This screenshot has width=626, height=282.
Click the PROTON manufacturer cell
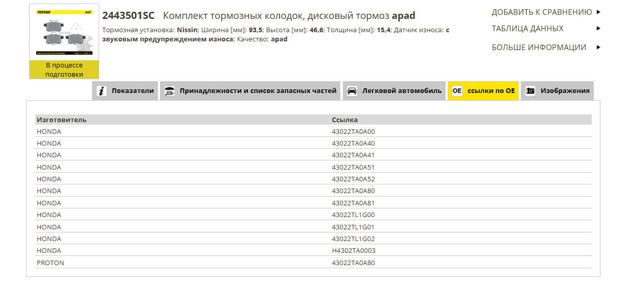(x=51, y=263)
